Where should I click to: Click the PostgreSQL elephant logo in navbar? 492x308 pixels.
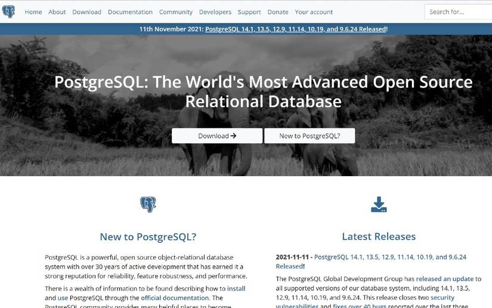point(8,11)
